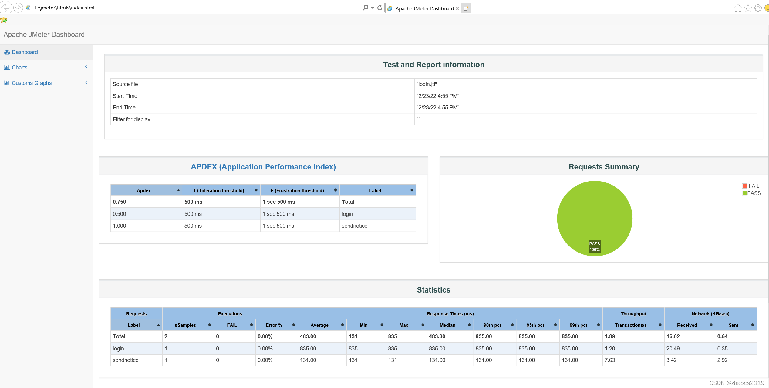Open the browser settings gear icon
This screenshot has width=769, height=388.
[x=758, y=8]
